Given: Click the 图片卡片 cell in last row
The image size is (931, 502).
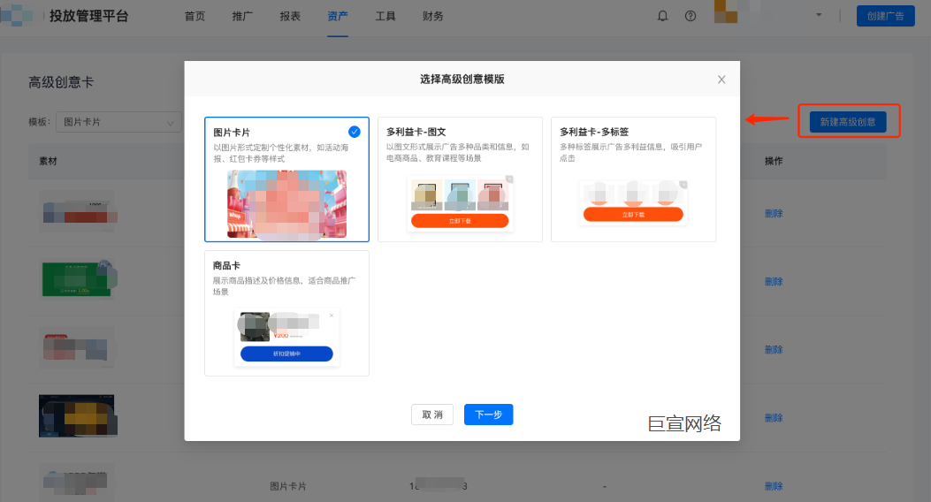Looking at the screenshot, I should coord(288,486).
